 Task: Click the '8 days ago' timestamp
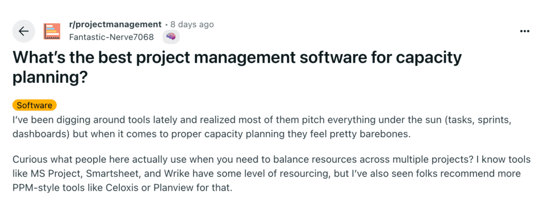coord(192,24)
